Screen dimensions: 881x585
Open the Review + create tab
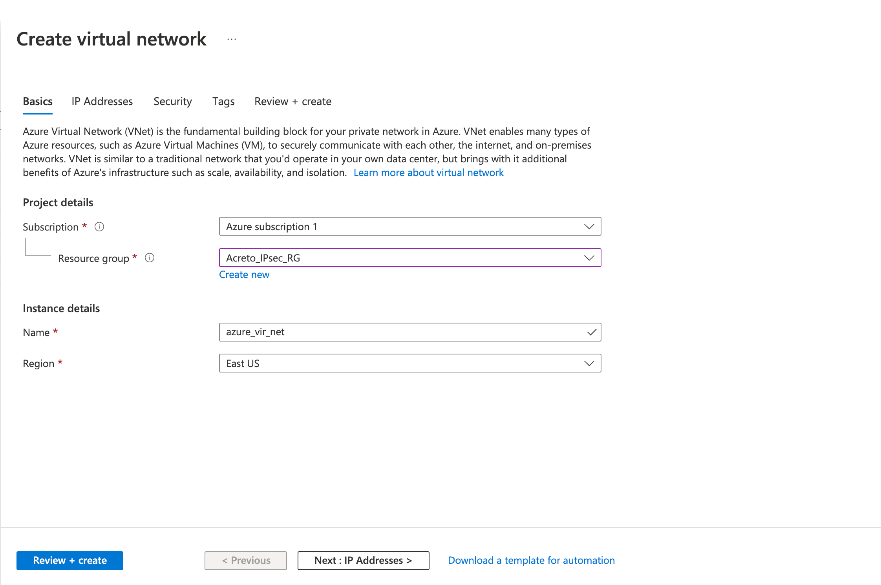click(293, 102)
